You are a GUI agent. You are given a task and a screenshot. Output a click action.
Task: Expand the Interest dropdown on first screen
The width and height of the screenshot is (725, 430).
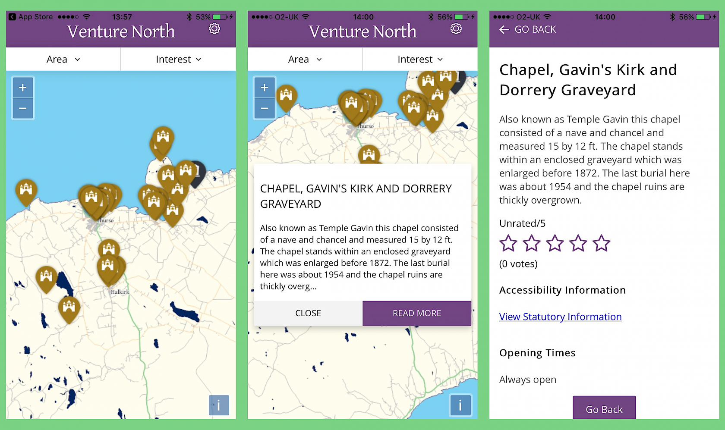click(x=178, y=59)
